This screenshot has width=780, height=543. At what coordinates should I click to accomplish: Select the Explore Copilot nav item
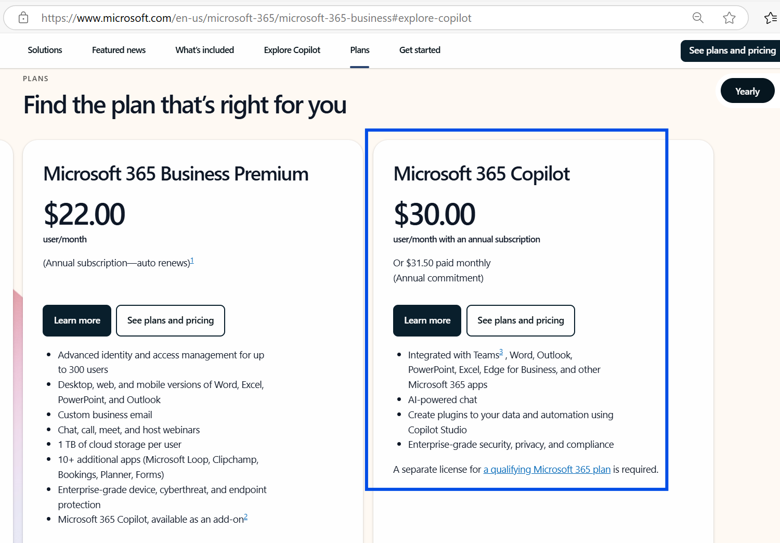pos(292,50)
